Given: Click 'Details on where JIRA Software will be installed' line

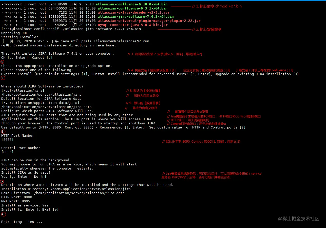Looking at the screenshot, I should [x=87, y=185].
